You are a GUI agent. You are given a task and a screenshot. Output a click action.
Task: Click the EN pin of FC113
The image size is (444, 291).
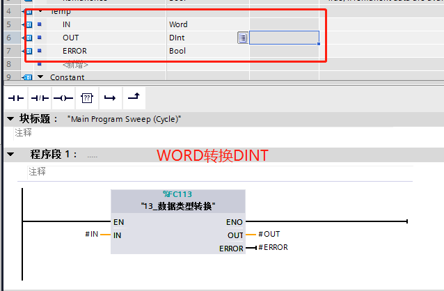[x=118, y=222]
